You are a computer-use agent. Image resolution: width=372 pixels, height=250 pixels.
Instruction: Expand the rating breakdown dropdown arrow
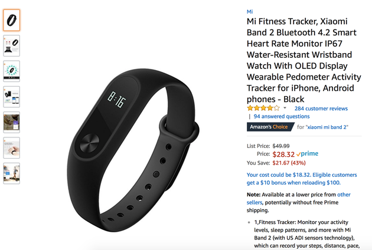[x=285, y=108]
